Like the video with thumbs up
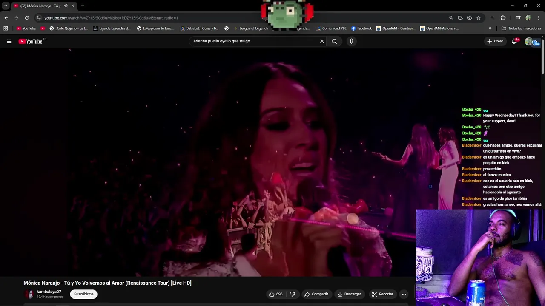Viewport: 545px width, 306px height. tap(275, 294)
